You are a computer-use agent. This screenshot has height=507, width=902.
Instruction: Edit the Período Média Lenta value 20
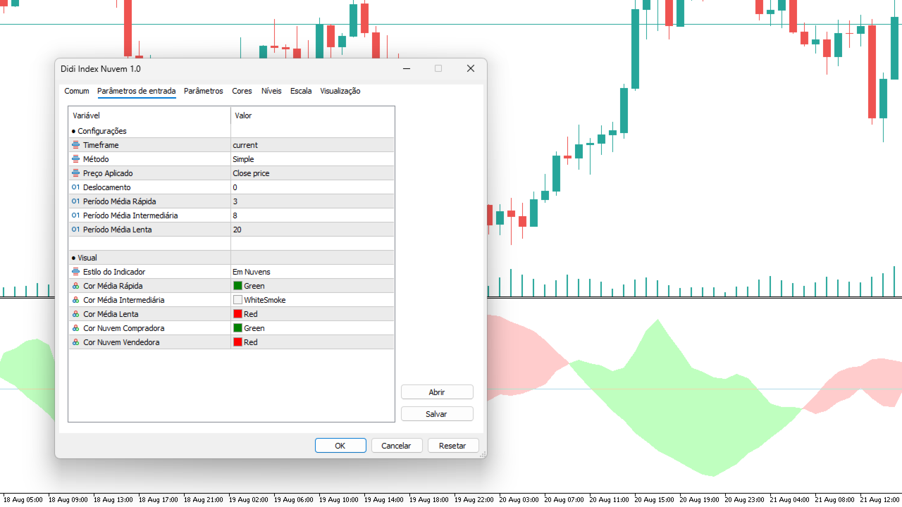[312, 230]
